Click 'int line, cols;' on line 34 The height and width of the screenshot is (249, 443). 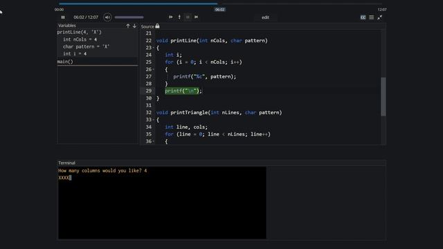[186, 127]
